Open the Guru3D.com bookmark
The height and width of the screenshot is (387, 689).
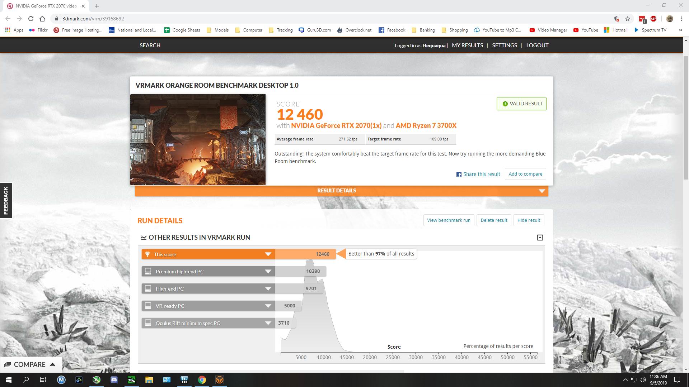(x=315, y=30)
